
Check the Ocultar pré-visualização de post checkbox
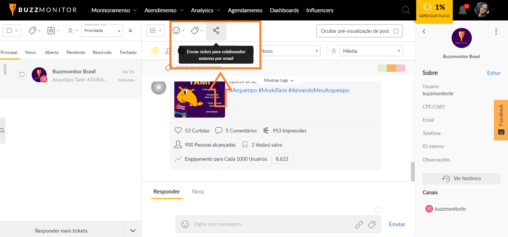[396, 31]
